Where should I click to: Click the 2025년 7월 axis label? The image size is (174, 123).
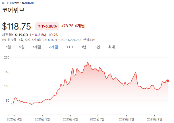pyautogui.click(x=97, y=119)
